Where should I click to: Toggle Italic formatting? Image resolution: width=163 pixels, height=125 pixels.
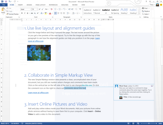25,13
